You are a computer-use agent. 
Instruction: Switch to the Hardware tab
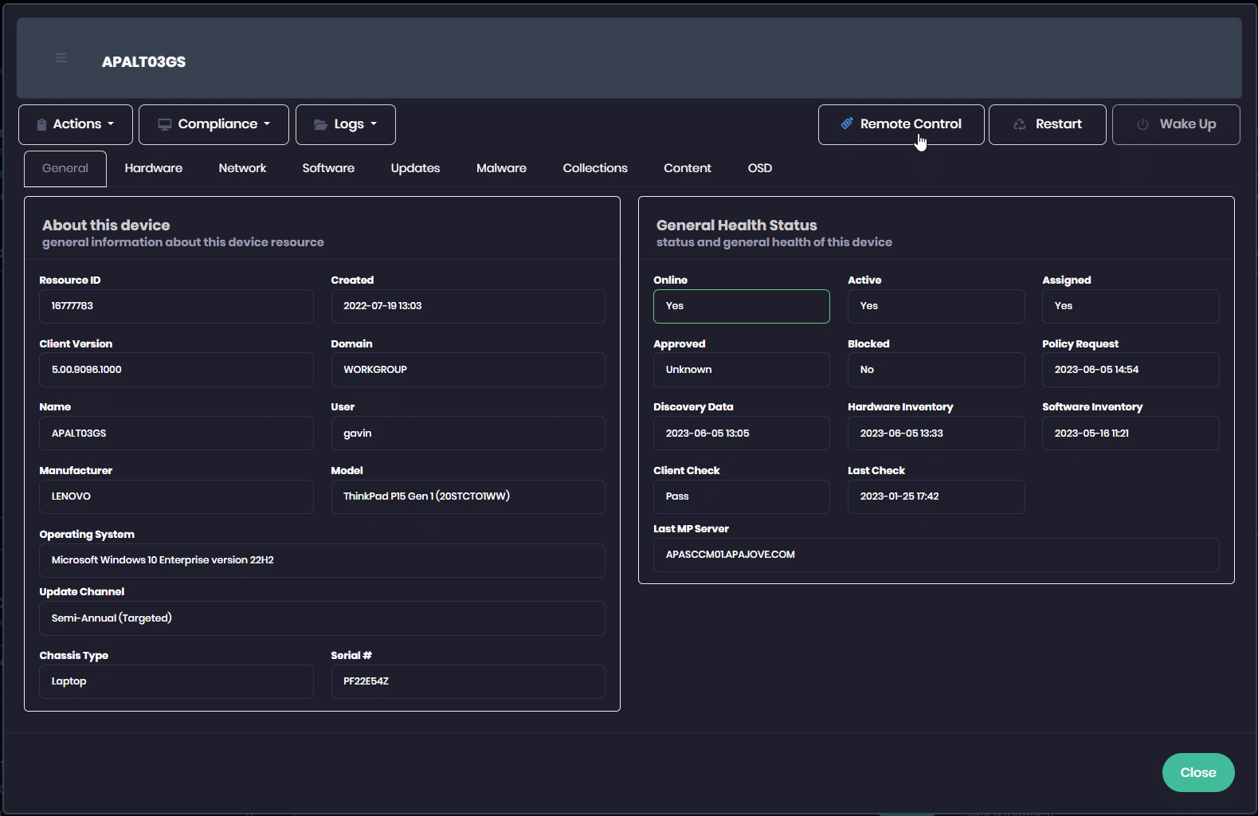coord(154,168)
